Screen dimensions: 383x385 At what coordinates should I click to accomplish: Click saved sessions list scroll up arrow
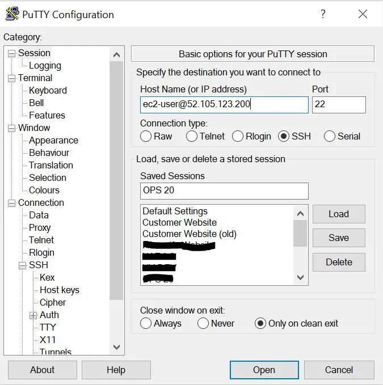coord(300,214)
